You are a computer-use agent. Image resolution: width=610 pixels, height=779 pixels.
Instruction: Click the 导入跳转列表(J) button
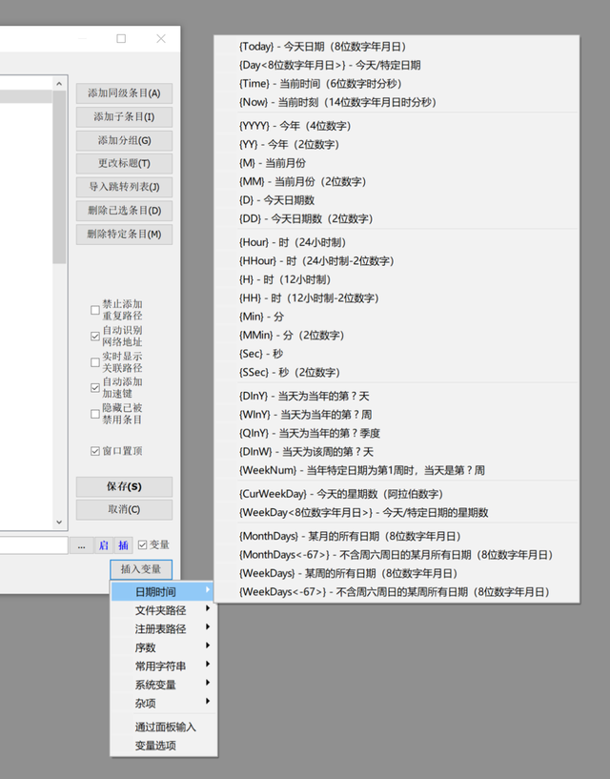pyautogui.click(x=124, y=187)
